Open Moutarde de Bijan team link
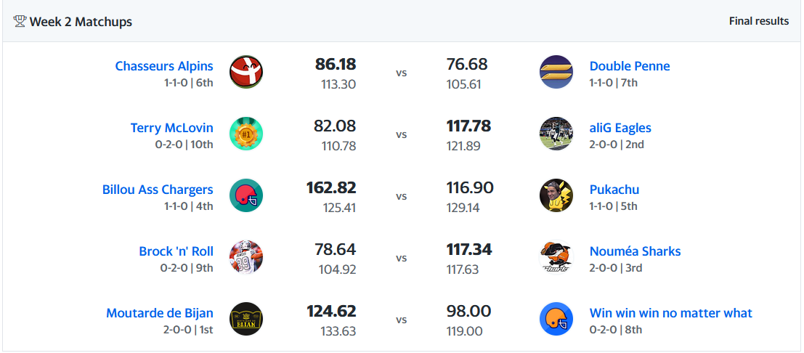The width and height of the screenshot is (804, 353). [160, 313]
